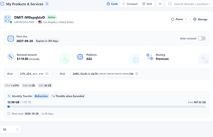Screen dimensions: 213x137
Task: Click the faded tag watermark icon in Renewal card
Action: tap(66, 60)
